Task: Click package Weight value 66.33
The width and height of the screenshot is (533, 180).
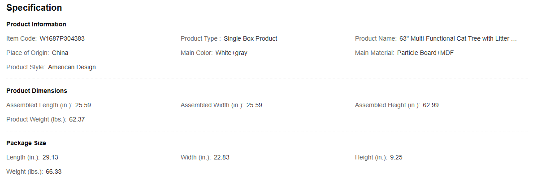Action: tap(54, 172)
